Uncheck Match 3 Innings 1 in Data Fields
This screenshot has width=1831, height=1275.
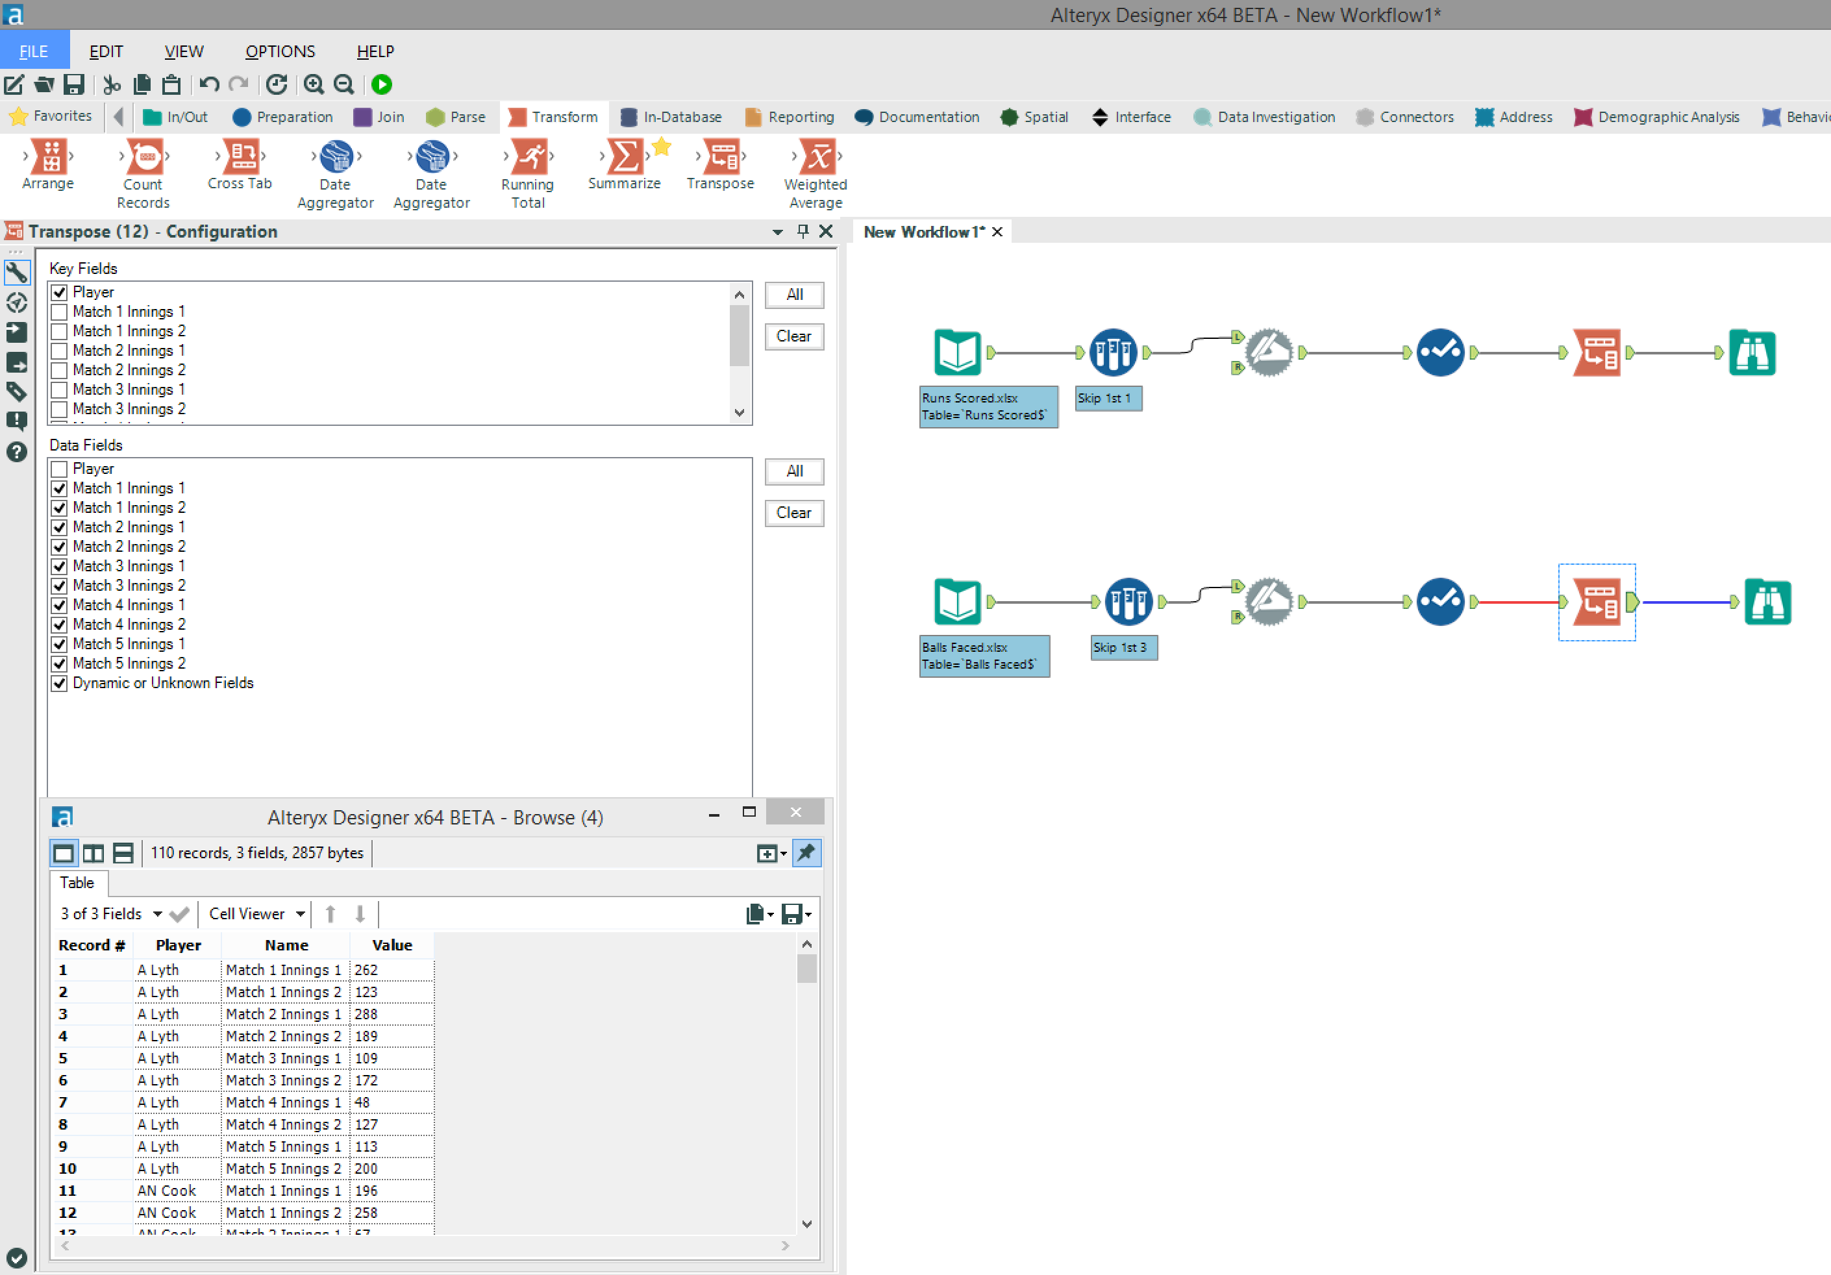[59, 566]
